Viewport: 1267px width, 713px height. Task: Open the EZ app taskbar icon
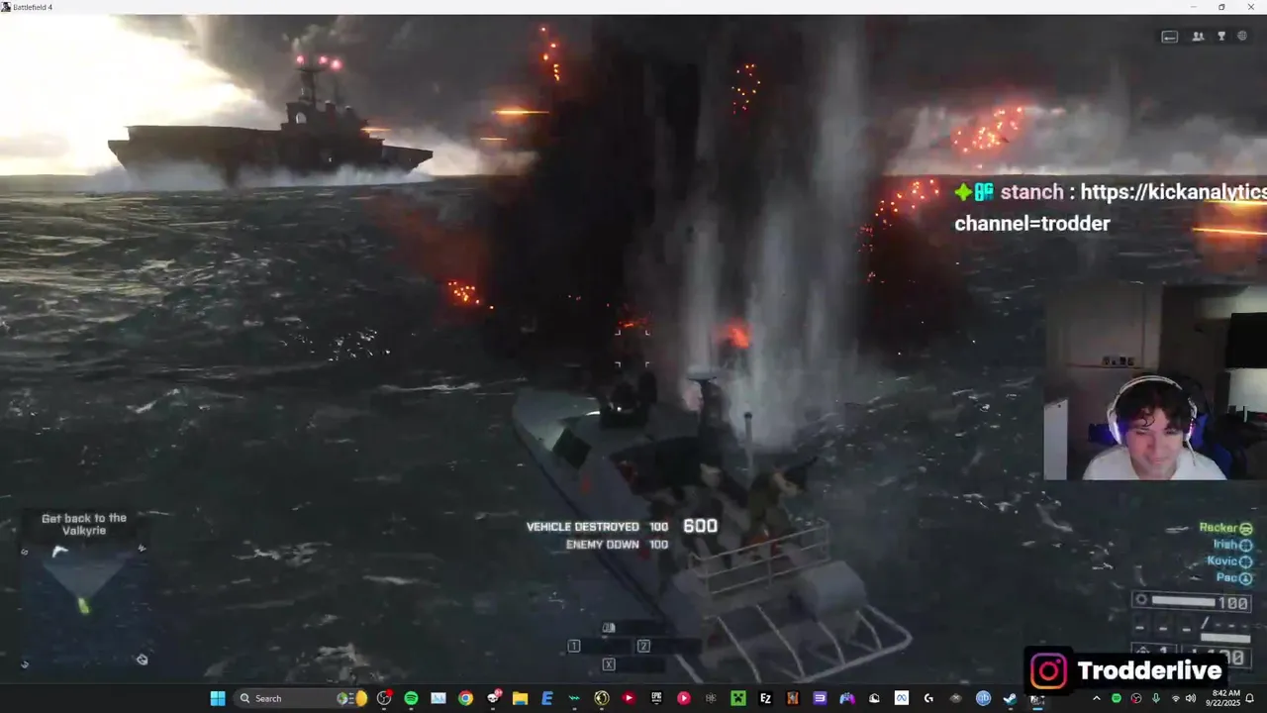click(x=766, y=698)
